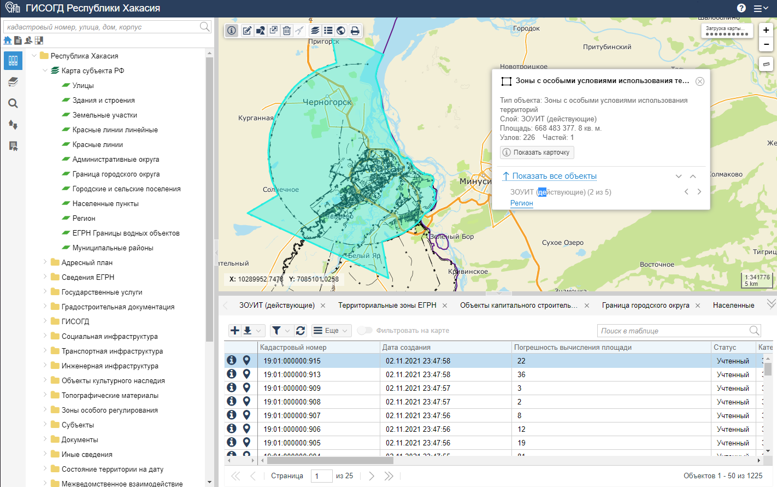The image size is (777, 487).
Task: Click the map legend list icon
Action: click(x=328, y=31)
